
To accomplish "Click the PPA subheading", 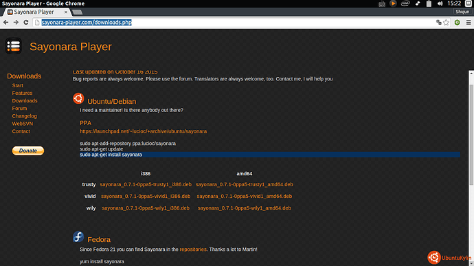I will tap(86, 123).
